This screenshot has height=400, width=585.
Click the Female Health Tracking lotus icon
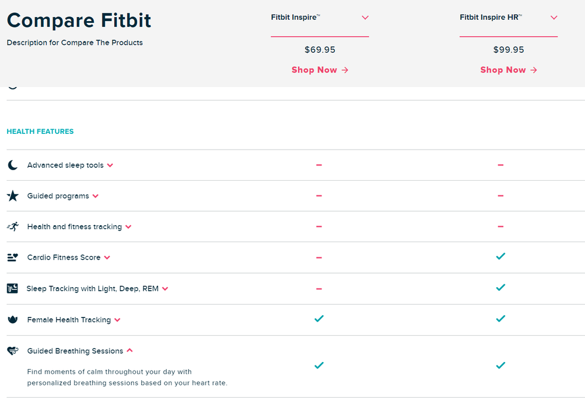click(x=13, y=319)
